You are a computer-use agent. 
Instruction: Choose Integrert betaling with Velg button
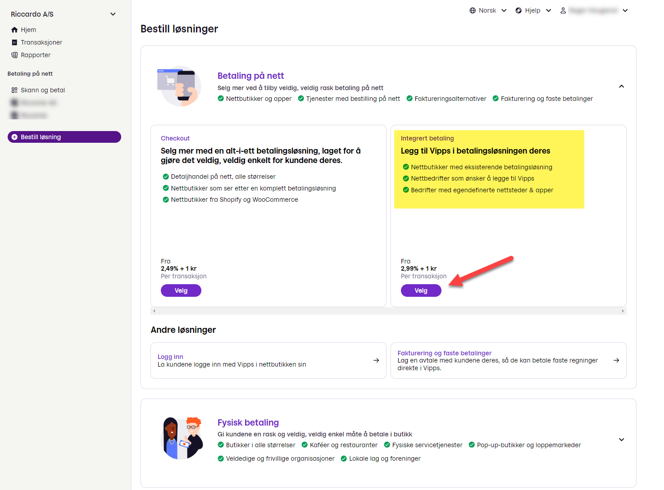coord(421,290)
